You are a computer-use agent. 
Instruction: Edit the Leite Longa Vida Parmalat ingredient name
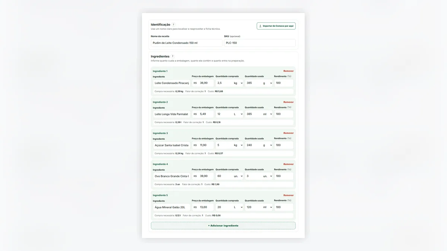point(172,114)
